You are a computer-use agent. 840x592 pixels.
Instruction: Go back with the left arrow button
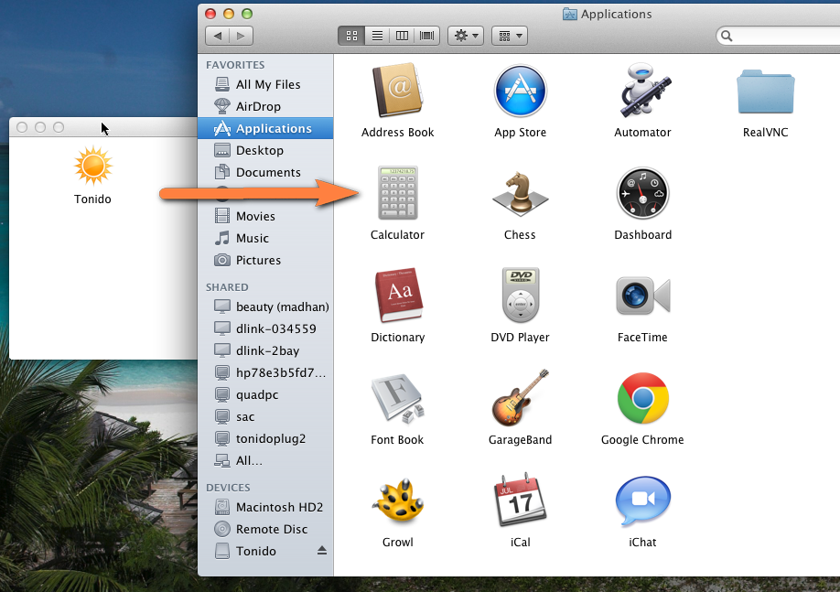(x=218, y=36)
